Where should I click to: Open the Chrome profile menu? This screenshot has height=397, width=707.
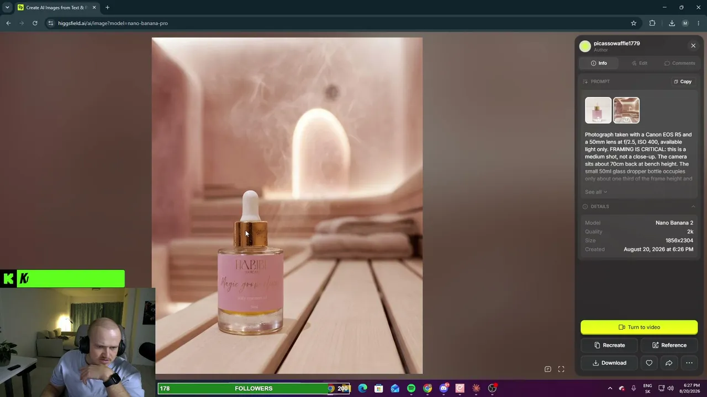tap(685, 23)
